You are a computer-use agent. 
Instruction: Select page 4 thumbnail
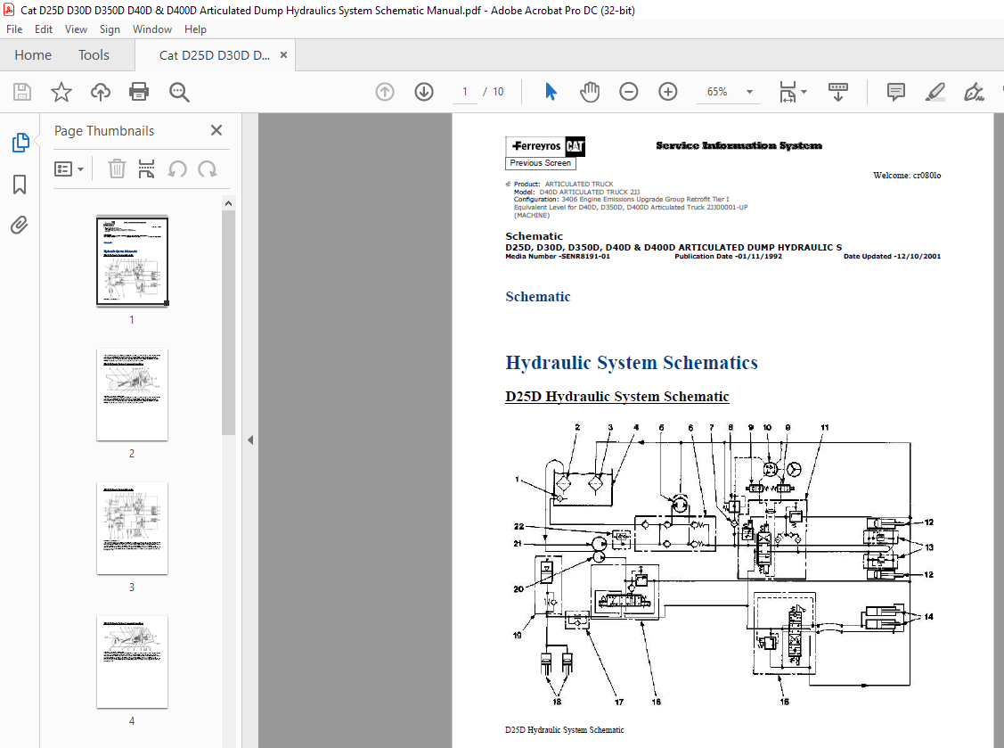point(132,662)
